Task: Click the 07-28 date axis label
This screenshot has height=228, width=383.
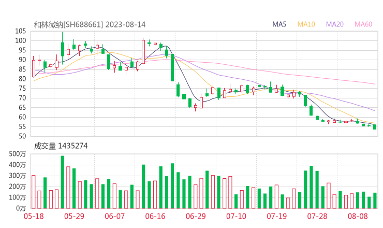Action: click(317, 216)
